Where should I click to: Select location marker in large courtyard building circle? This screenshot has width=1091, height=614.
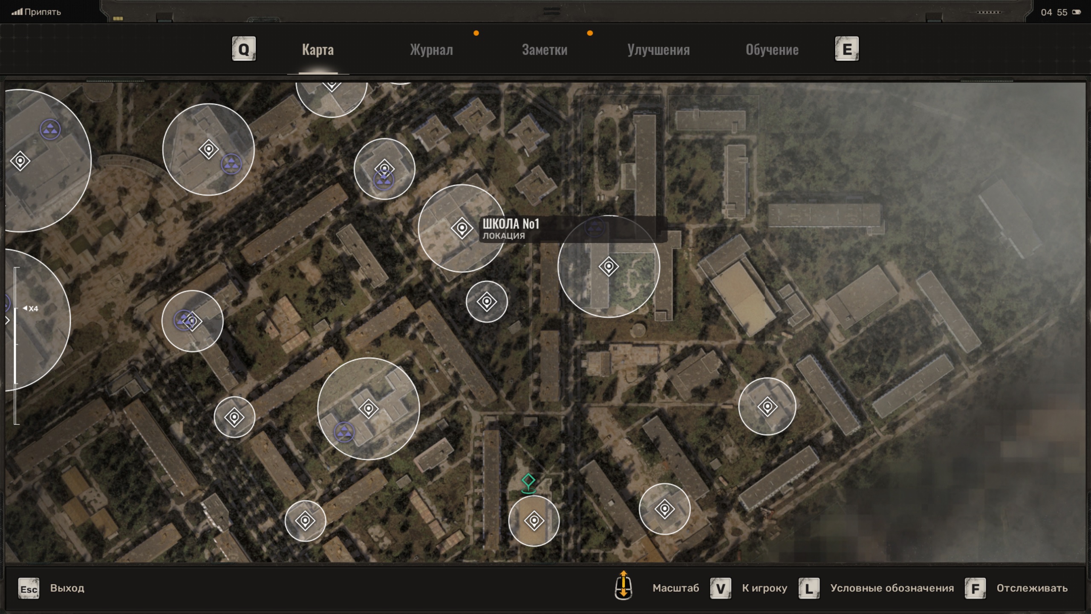tap(609, 266)
